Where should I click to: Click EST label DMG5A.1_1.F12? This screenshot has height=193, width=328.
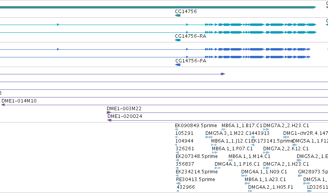[x=310, y=141]
